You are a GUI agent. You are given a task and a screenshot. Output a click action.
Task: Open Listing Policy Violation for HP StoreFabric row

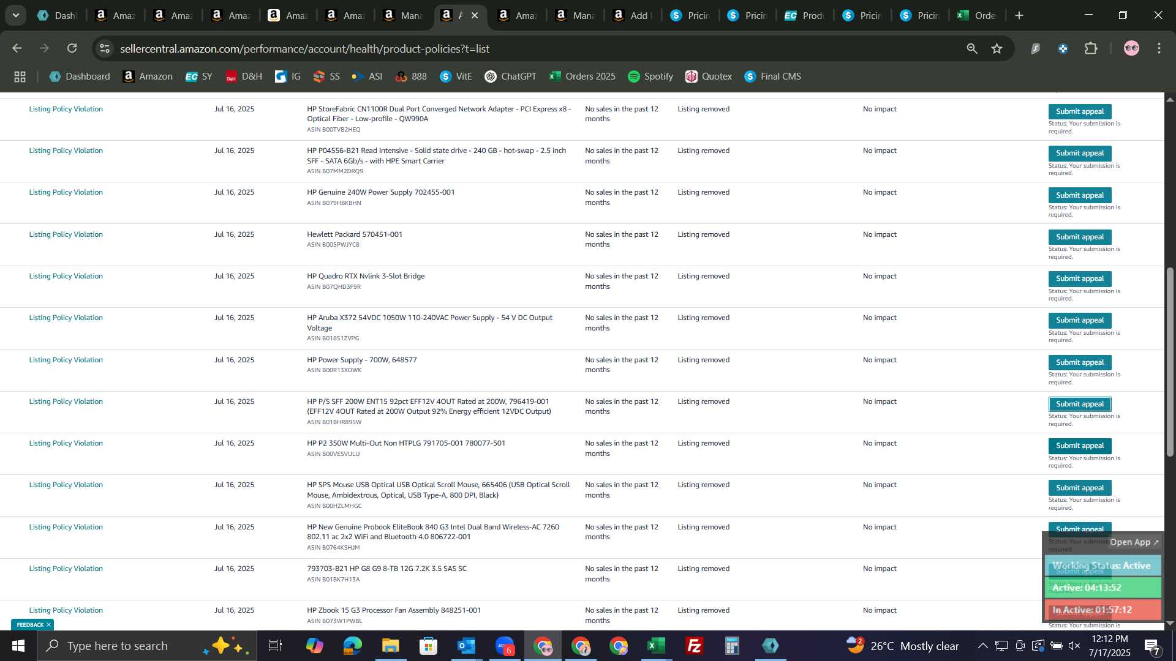[66, 109]
